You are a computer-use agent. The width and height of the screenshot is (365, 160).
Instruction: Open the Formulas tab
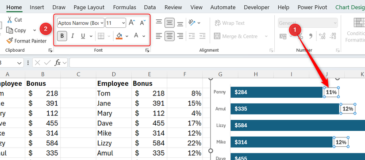[124, 7]
